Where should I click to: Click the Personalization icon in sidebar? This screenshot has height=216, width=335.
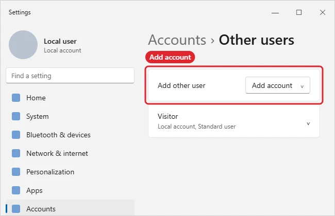16,172
